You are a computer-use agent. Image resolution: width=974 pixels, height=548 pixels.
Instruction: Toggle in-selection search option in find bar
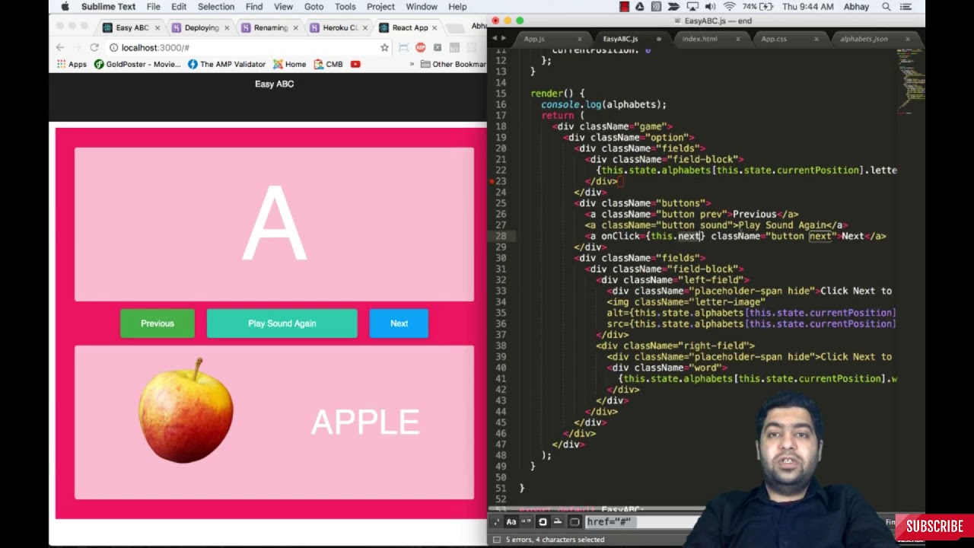tap(558, 522)
